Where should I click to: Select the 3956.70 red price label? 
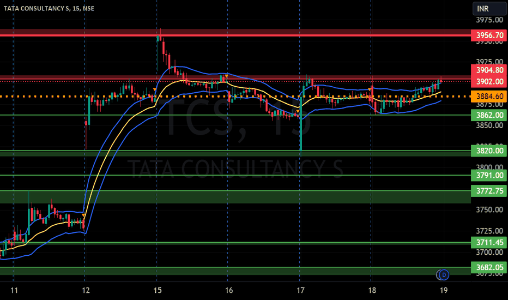(x=489, y=35)
